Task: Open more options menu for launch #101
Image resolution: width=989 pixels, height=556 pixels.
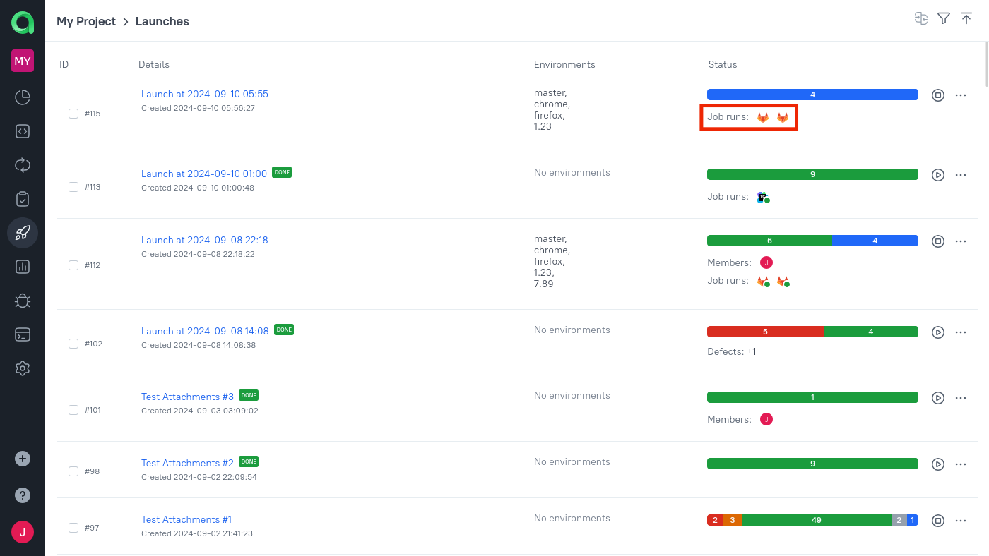Action: coord(961,398)
